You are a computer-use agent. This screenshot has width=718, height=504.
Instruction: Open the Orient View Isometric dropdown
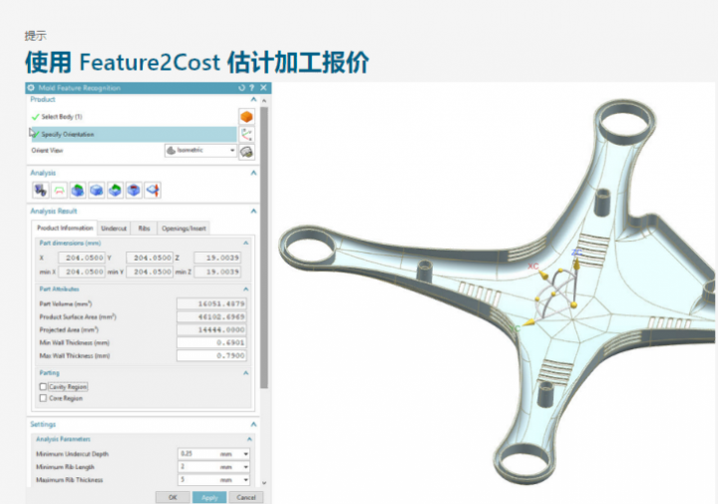click(x=200, y=151)
